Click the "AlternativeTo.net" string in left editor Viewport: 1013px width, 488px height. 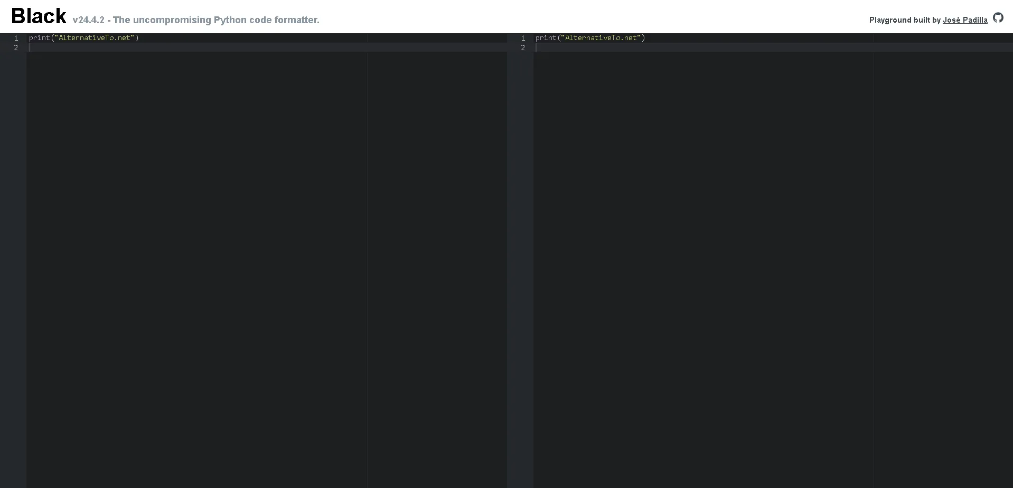coord(95,38)
